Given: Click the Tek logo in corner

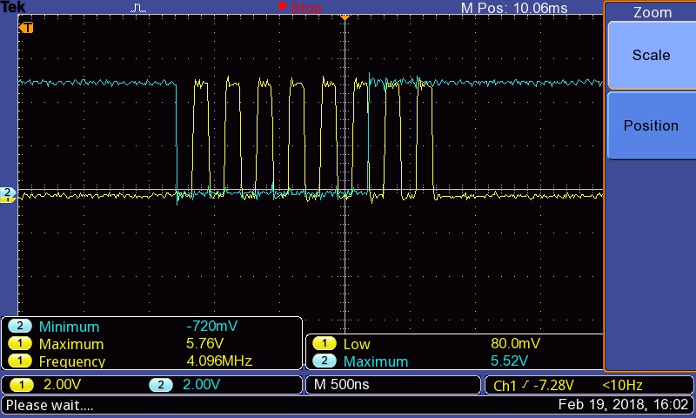Looking at the screenshot, I should 13,7.
